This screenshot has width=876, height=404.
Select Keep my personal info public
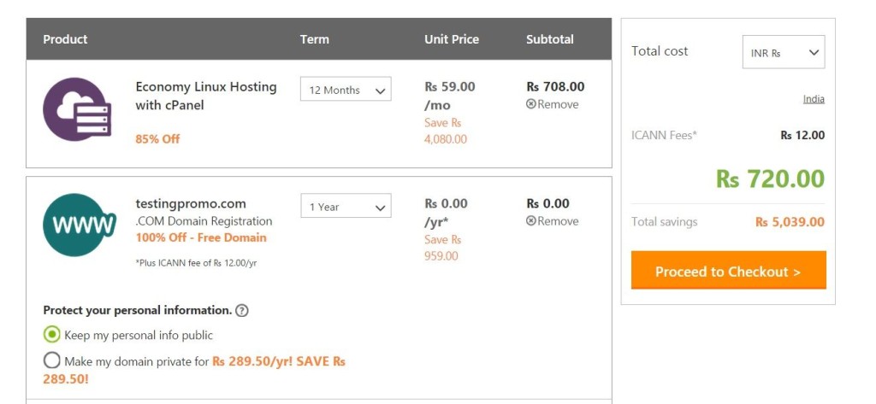[52, 335]
